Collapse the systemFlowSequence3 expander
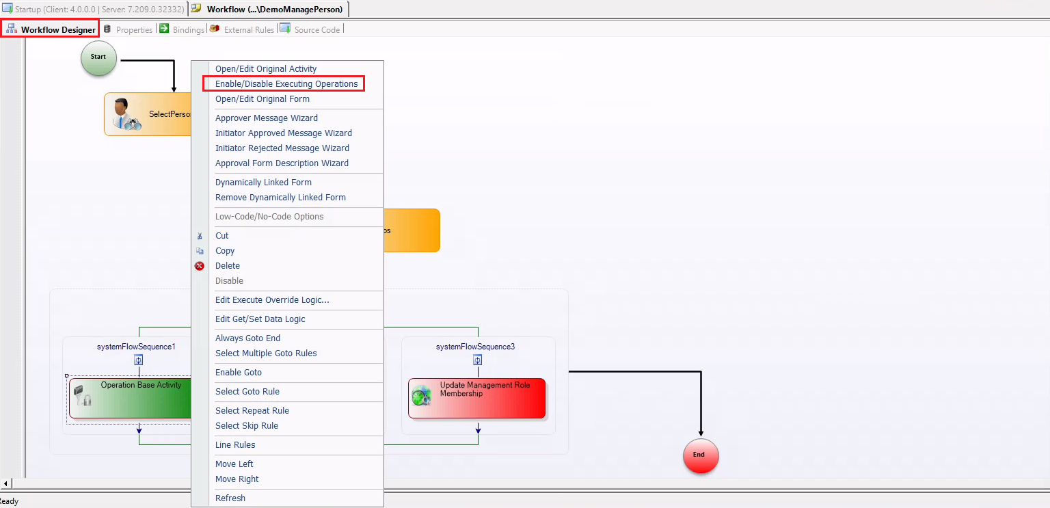 coord(477,360)
